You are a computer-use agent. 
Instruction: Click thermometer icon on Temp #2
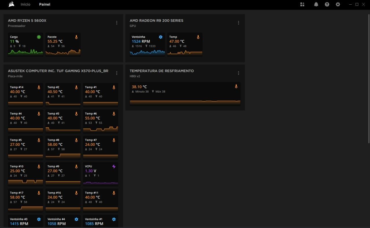76,87
